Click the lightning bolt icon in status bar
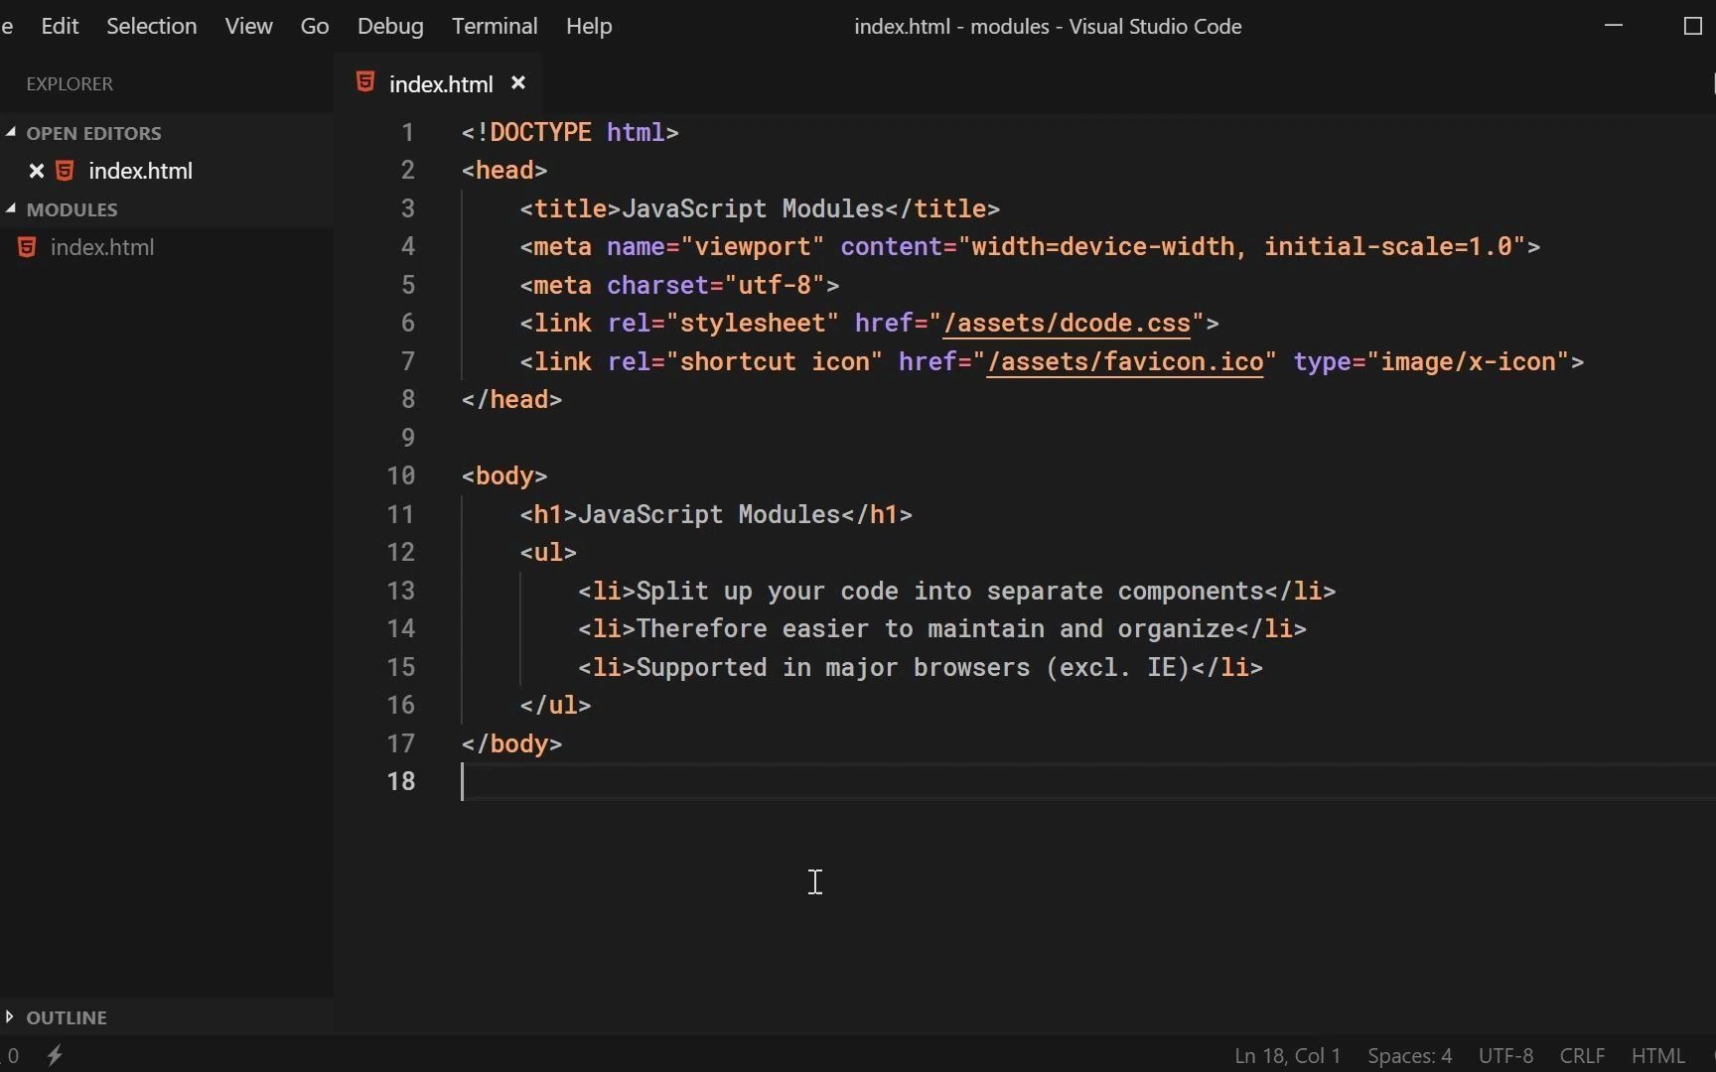 click(56, 1056)
